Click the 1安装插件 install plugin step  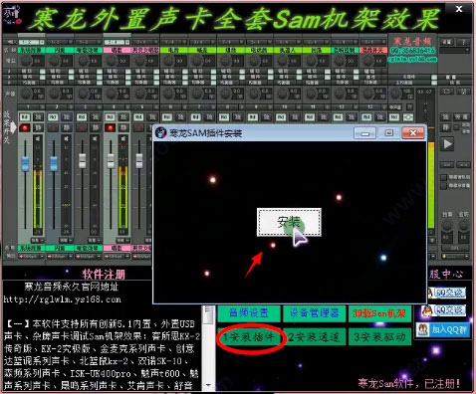(249, 337)
